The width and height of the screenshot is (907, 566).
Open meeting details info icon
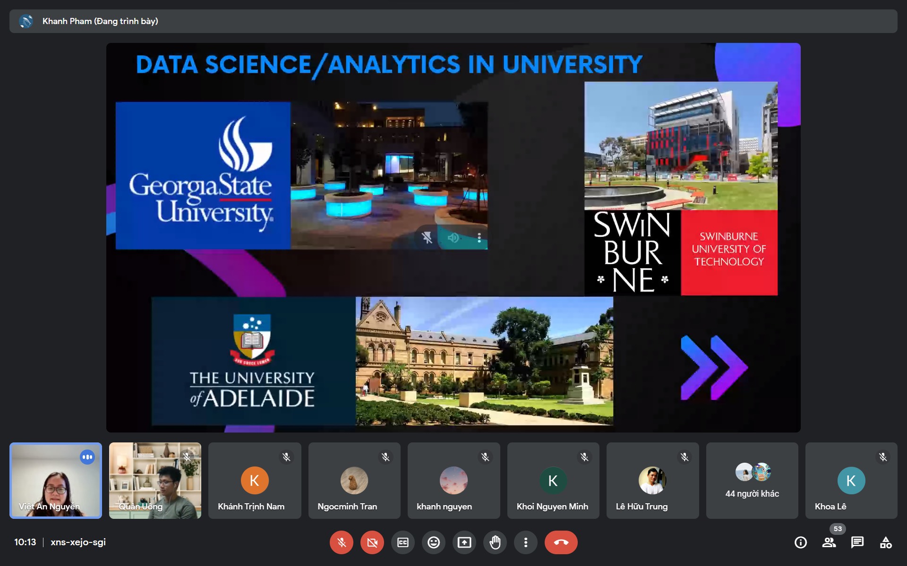click(801, 542)
